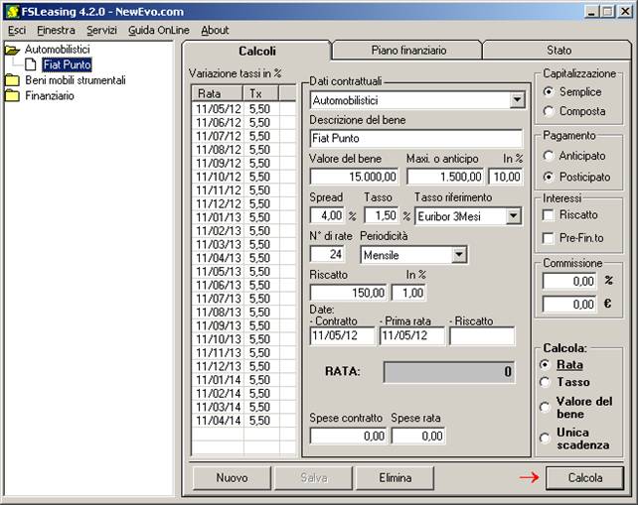The height and width of the screenshot is (505, 638).
Task: Click the Beni mobili strumentali folder icon
Action: (x=12, y=80)
